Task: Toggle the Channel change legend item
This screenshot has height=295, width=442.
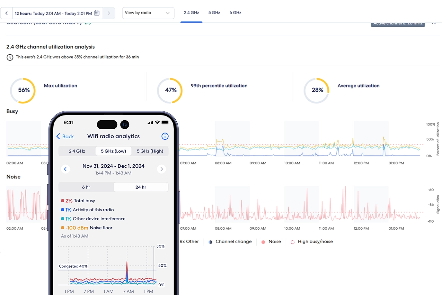Action: (x=230, y=242)
